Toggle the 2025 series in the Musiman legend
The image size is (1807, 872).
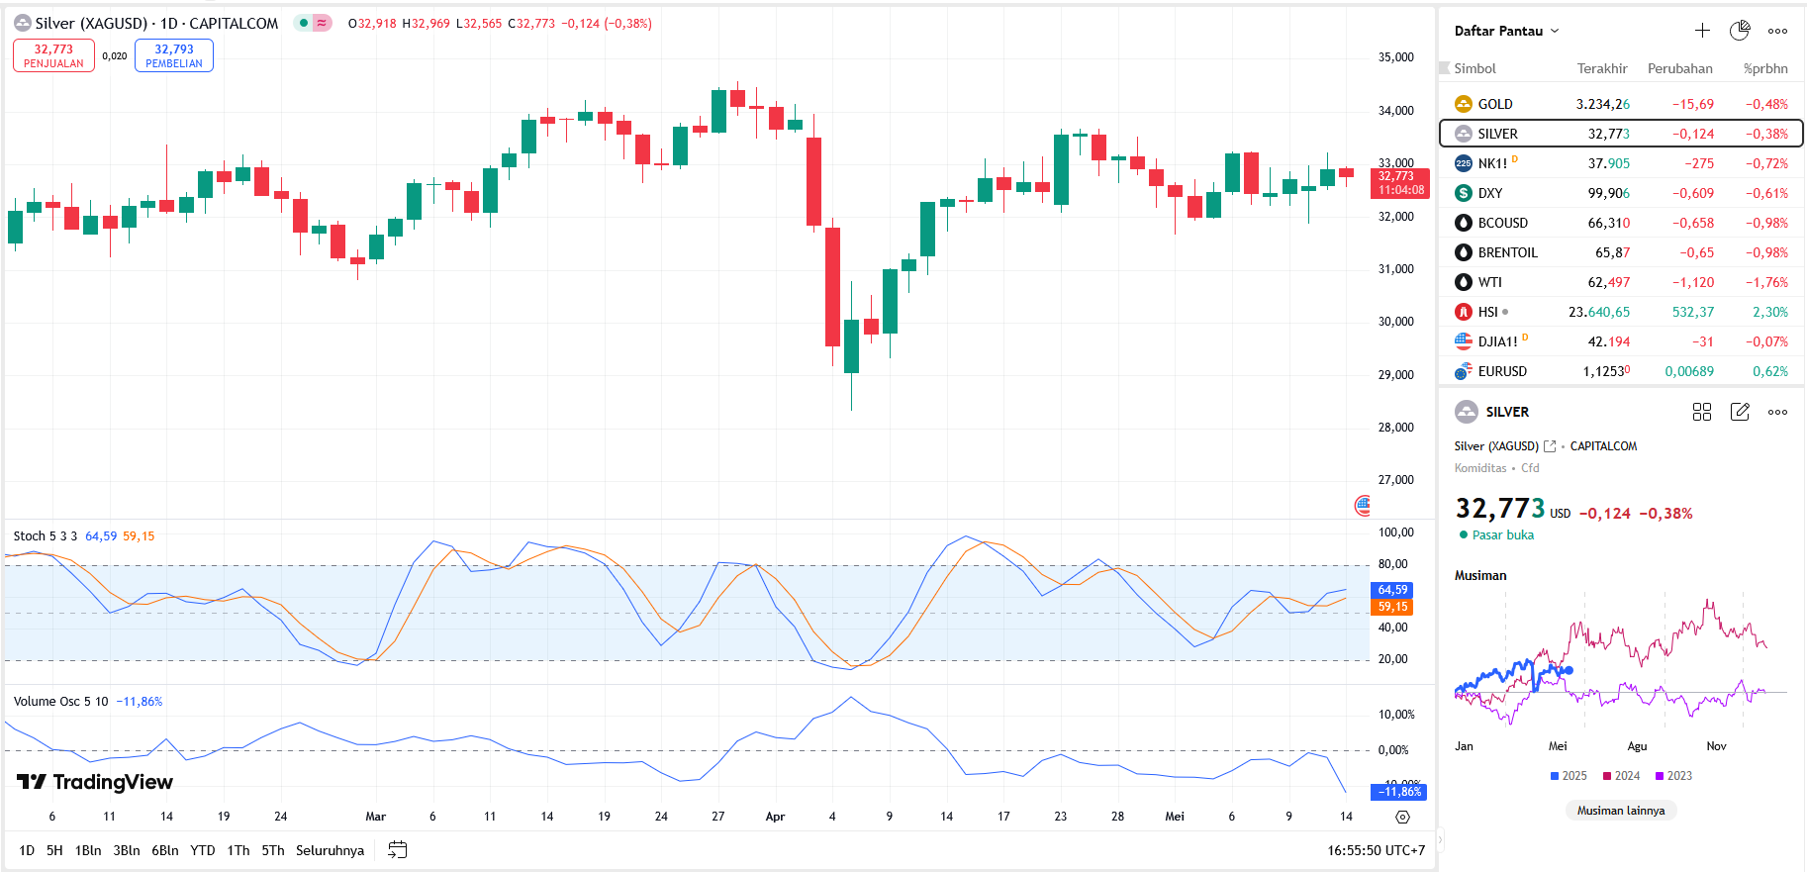1568,776
